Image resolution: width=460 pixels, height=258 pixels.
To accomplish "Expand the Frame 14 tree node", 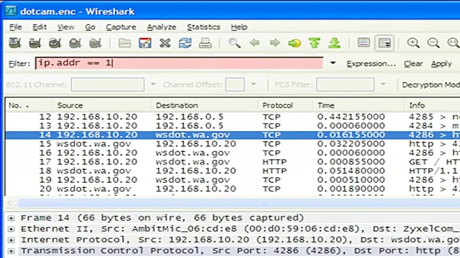I will 11,218.
